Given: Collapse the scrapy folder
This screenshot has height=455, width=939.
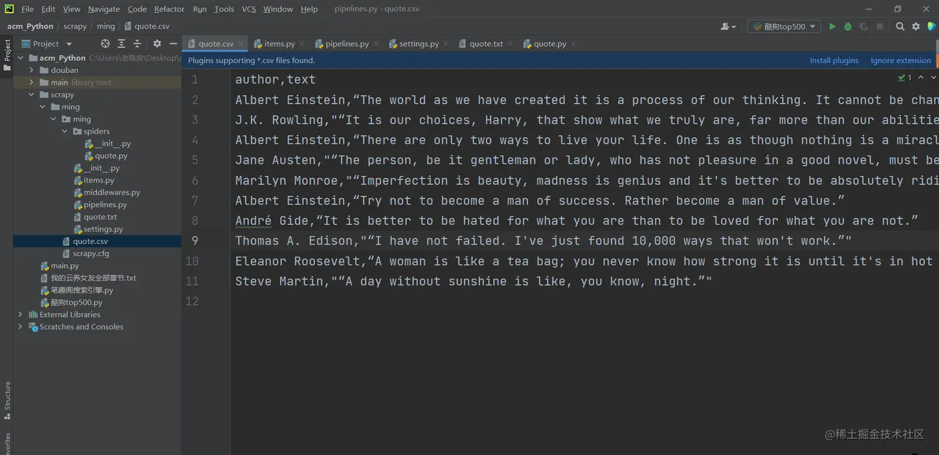Looking at the screenshot, I should [x=32, y=95].
